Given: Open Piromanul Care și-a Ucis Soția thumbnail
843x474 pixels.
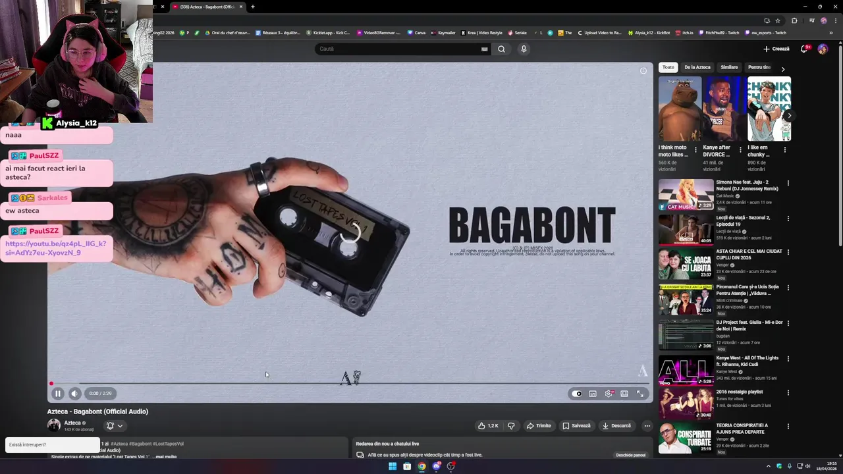Looking at the screenshot, I should [686, 300].
